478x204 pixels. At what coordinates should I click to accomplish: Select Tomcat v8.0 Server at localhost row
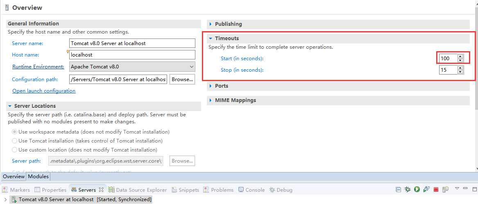81,199
